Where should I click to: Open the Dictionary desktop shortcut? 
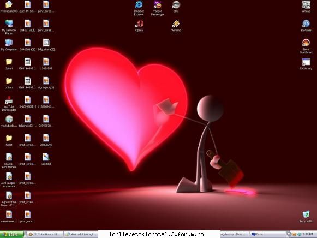point(306,64)
